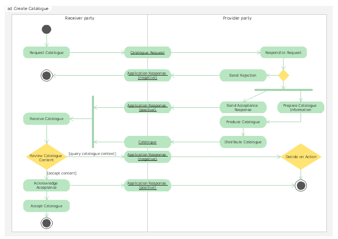This screenshot has width=338, height=239.
Task: Click the Distribute Catalogue activity
Action: coord(242,142)
